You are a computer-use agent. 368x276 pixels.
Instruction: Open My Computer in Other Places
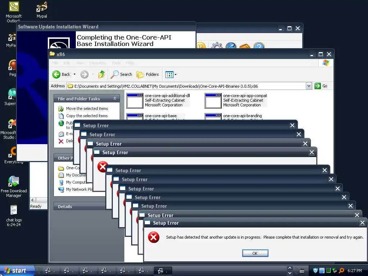(x=76, y=182)
